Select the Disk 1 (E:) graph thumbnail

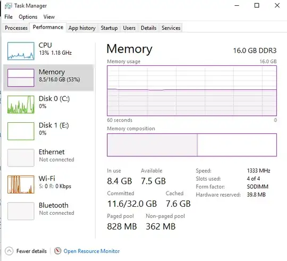tap(21, 131)
